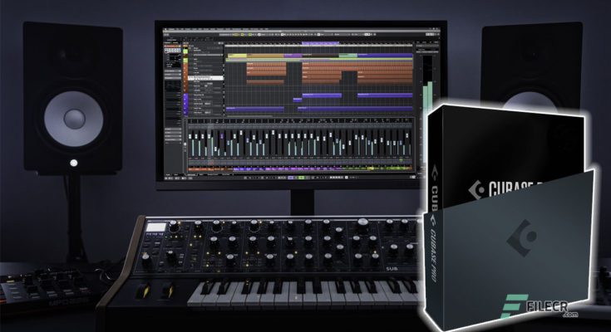Click the synthesizer's small white LCD display
Image resolution: width=611 pixels, height=332 pixels.
click(156, 227)
